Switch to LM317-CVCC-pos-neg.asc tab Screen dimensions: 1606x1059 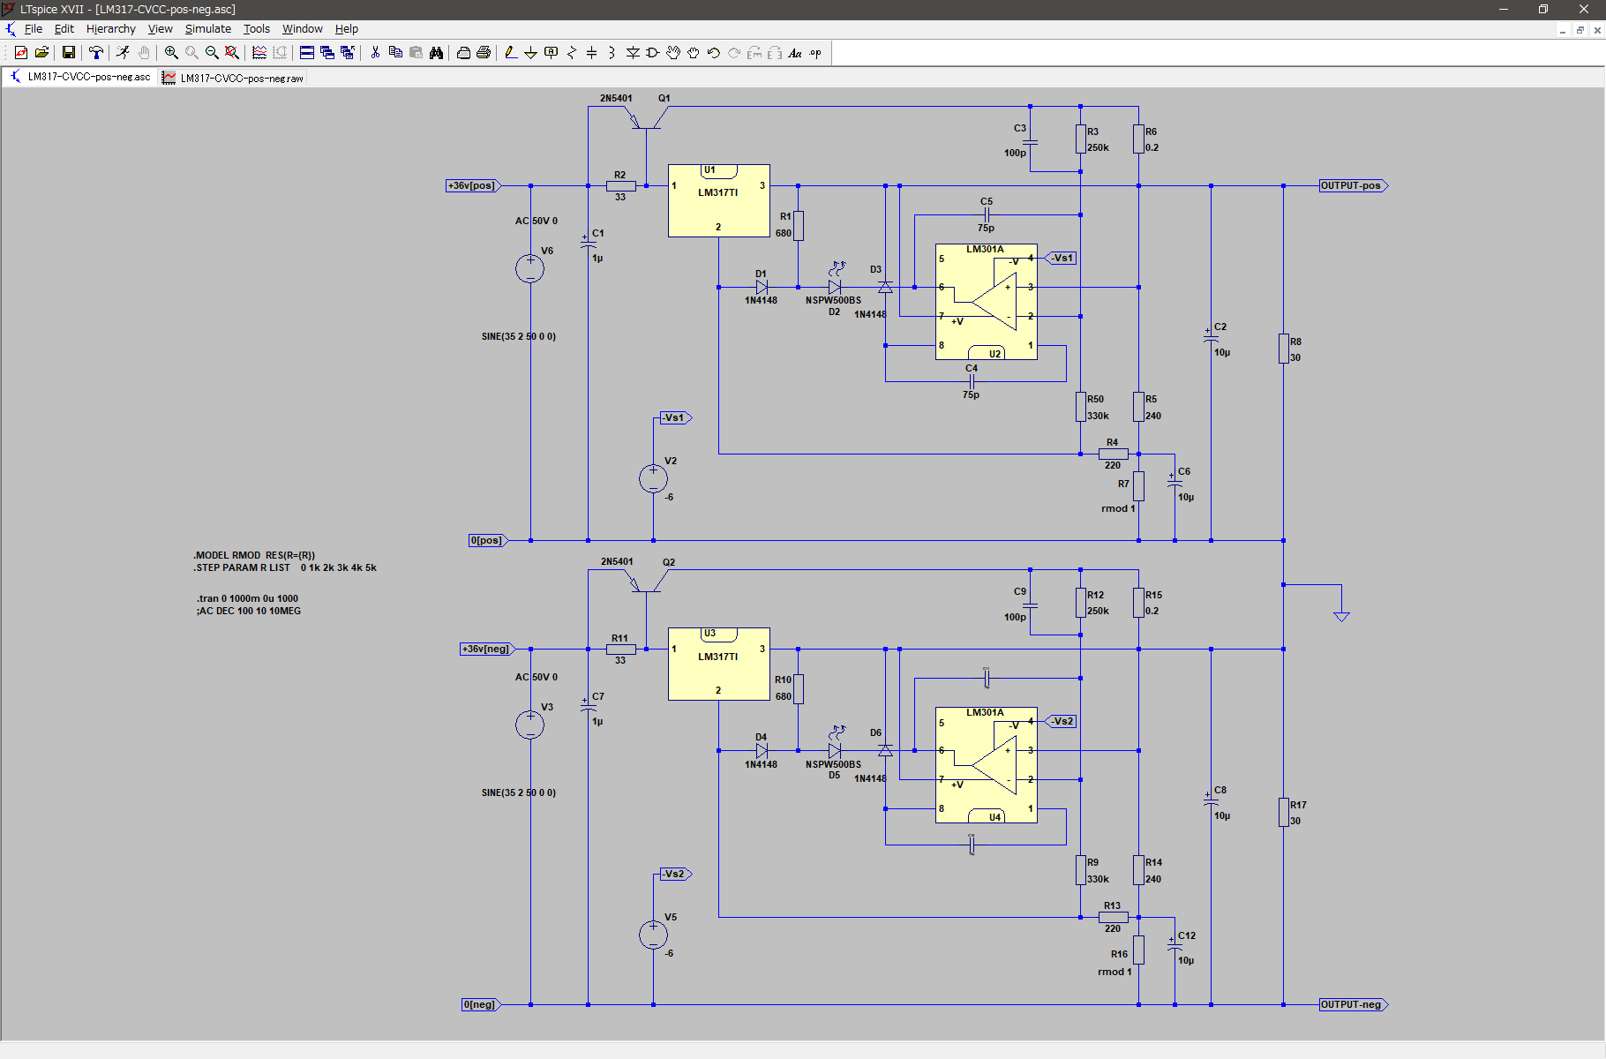(80, 77)
